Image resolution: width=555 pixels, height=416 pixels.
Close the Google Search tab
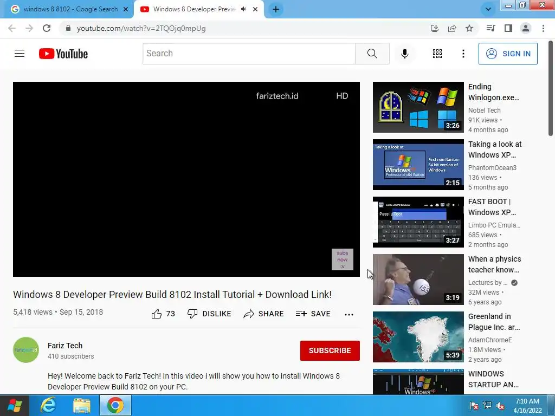point(126,9)
